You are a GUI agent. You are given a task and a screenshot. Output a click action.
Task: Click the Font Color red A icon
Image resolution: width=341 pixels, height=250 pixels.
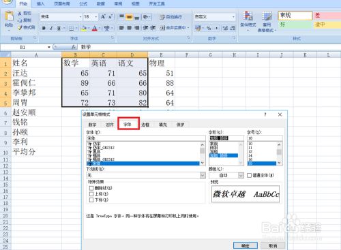95,28
